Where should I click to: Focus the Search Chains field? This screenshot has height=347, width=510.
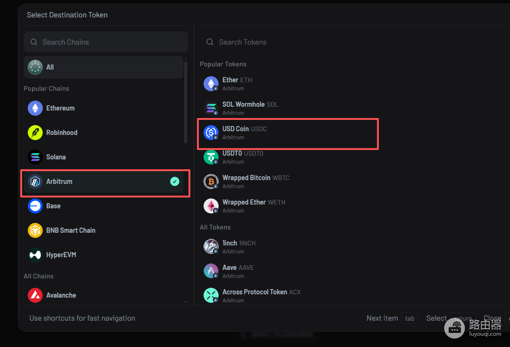click(106, 42)
